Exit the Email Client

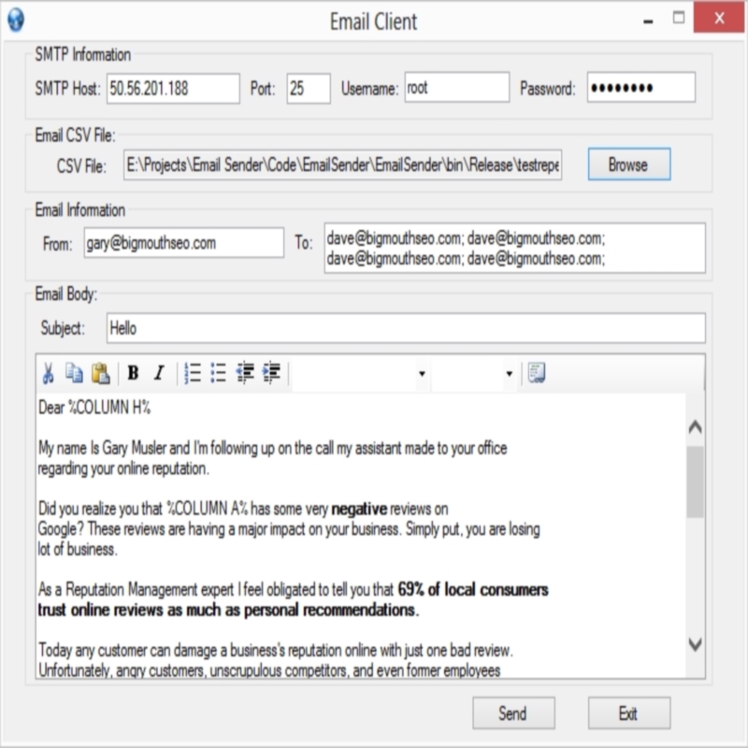[x=628, y=713]
